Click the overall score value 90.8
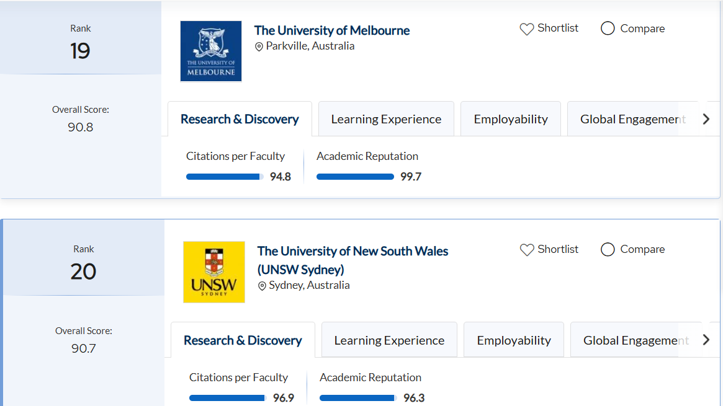The width and height of the screenshot is (723, 406). (80, 127)
